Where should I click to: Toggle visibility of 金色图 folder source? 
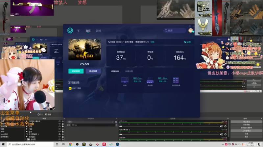click(x=60, y=139)
